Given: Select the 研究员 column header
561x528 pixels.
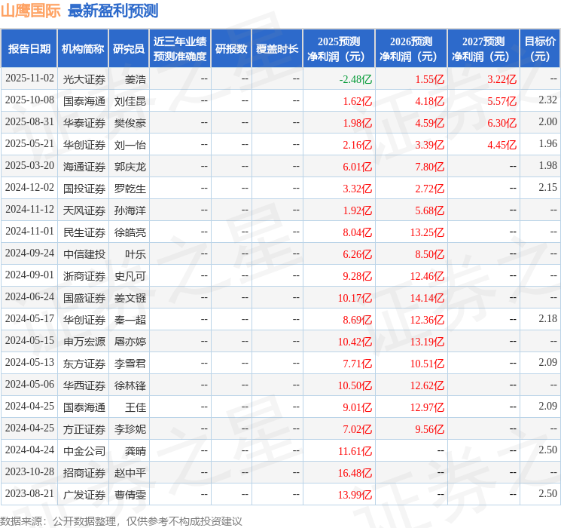Looking at the screenshot, I should point(128,49).
